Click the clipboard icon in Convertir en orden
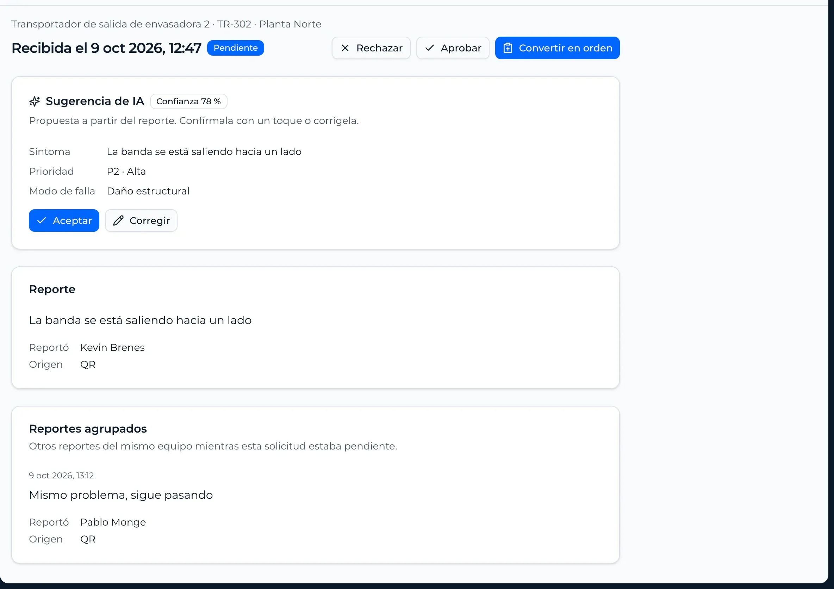This screenshot has height=589, width=834. (x=508, y=48)
